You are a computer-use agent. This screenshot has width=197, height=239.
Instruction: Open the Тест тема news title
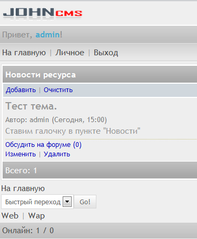tap(31, 106)
